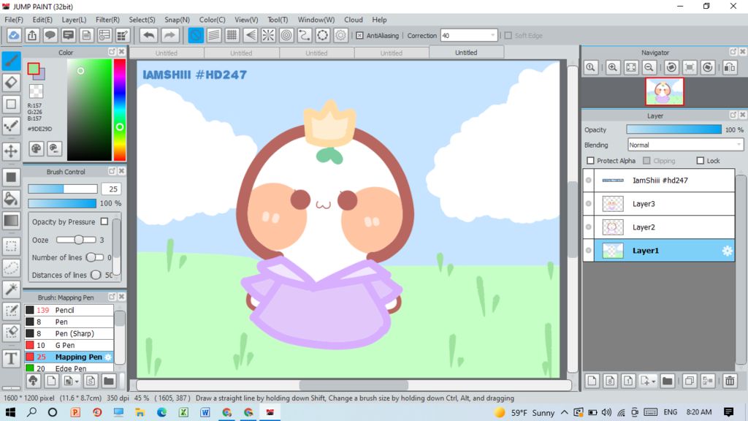This screenshot has width=748, height=421.
Task: Open the add brush dropdown in Brush panel
Action: tap(76, 381)
